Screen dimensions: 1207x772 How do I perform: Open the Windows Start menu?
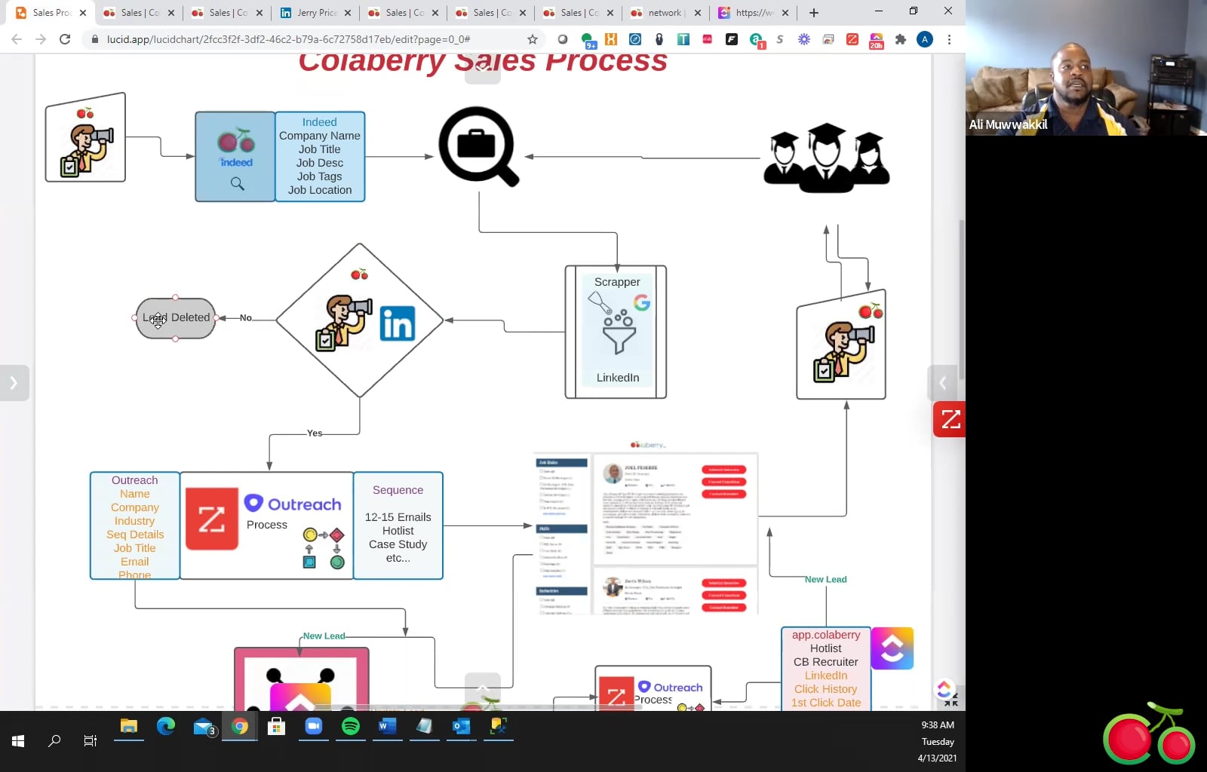(x=18, y=741)
